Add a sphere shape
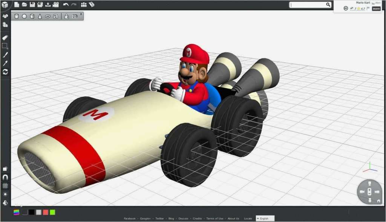The width and height of the screenshot is (386, 222). tap(25, 16)
